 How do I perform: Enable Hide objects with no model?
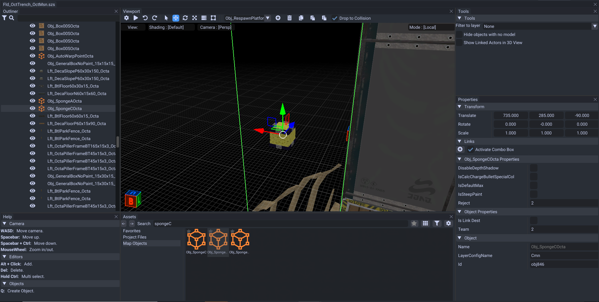pos(459,34)
